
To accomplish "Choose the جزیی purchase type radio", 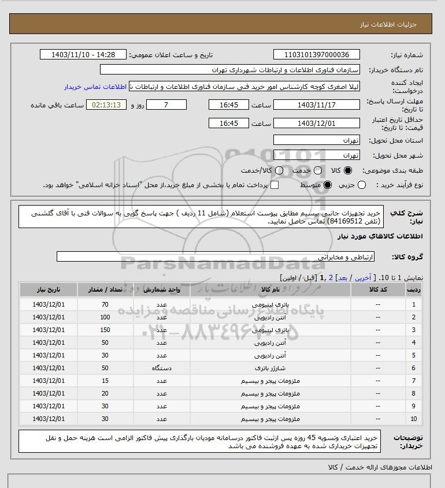I will pos(362,185).
